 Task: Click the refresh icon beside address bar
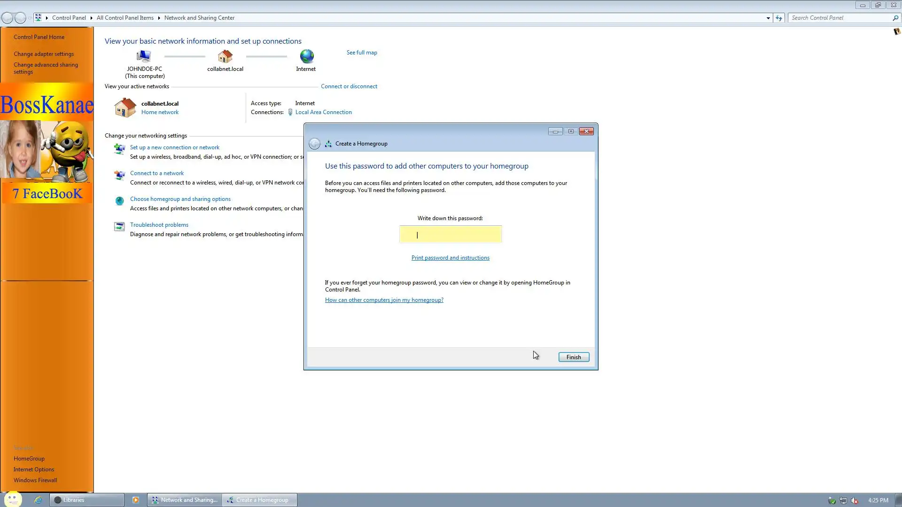pyautogui.click(x=779, y=18)
